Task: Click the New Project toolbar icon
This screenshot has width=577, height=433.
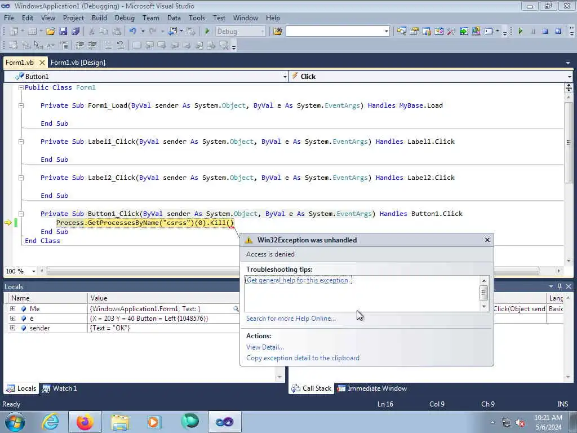Action: coord(14,32)
